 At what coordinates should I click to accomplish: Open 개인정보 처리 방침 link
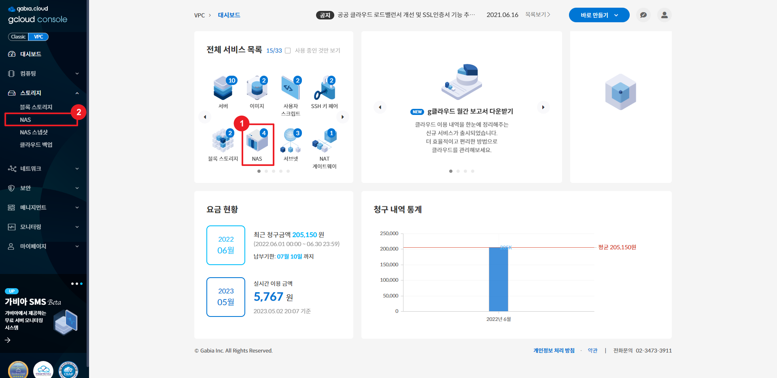click(554, 350)
